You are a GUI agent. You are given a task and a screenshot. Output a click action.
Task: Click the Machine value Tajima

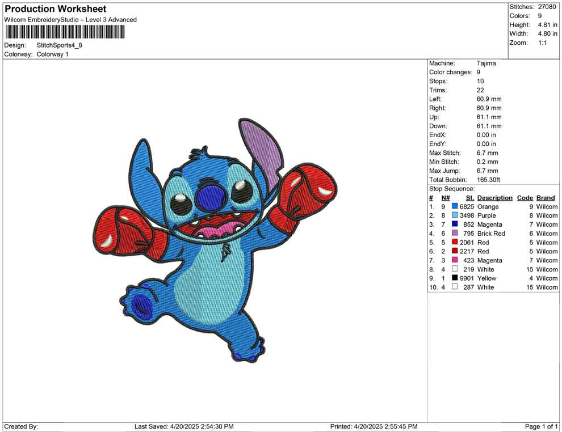(x=486, y=63)
